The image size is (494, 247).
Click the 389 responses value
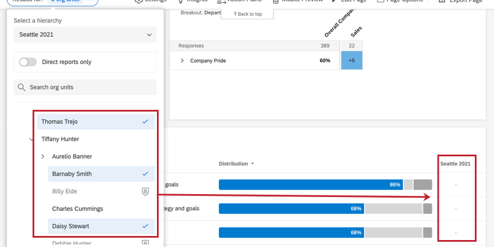(325, 46)
